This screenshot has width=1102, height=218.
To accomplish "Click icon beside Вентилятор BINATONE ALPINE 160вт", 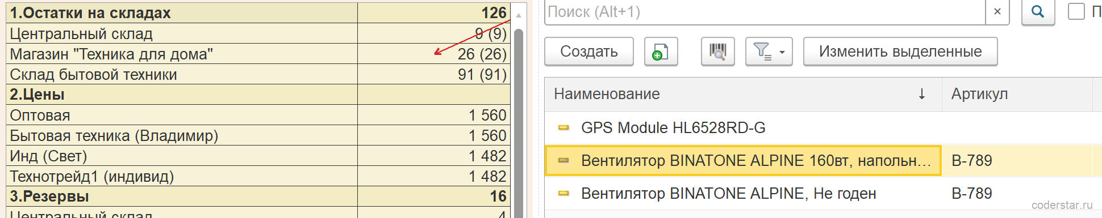I will pos(563,160).
